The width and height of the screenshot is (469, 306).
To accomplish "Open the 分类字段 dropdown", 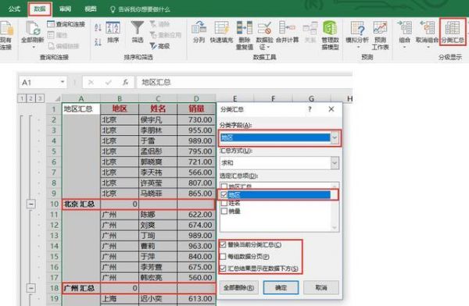I will 335,137.
